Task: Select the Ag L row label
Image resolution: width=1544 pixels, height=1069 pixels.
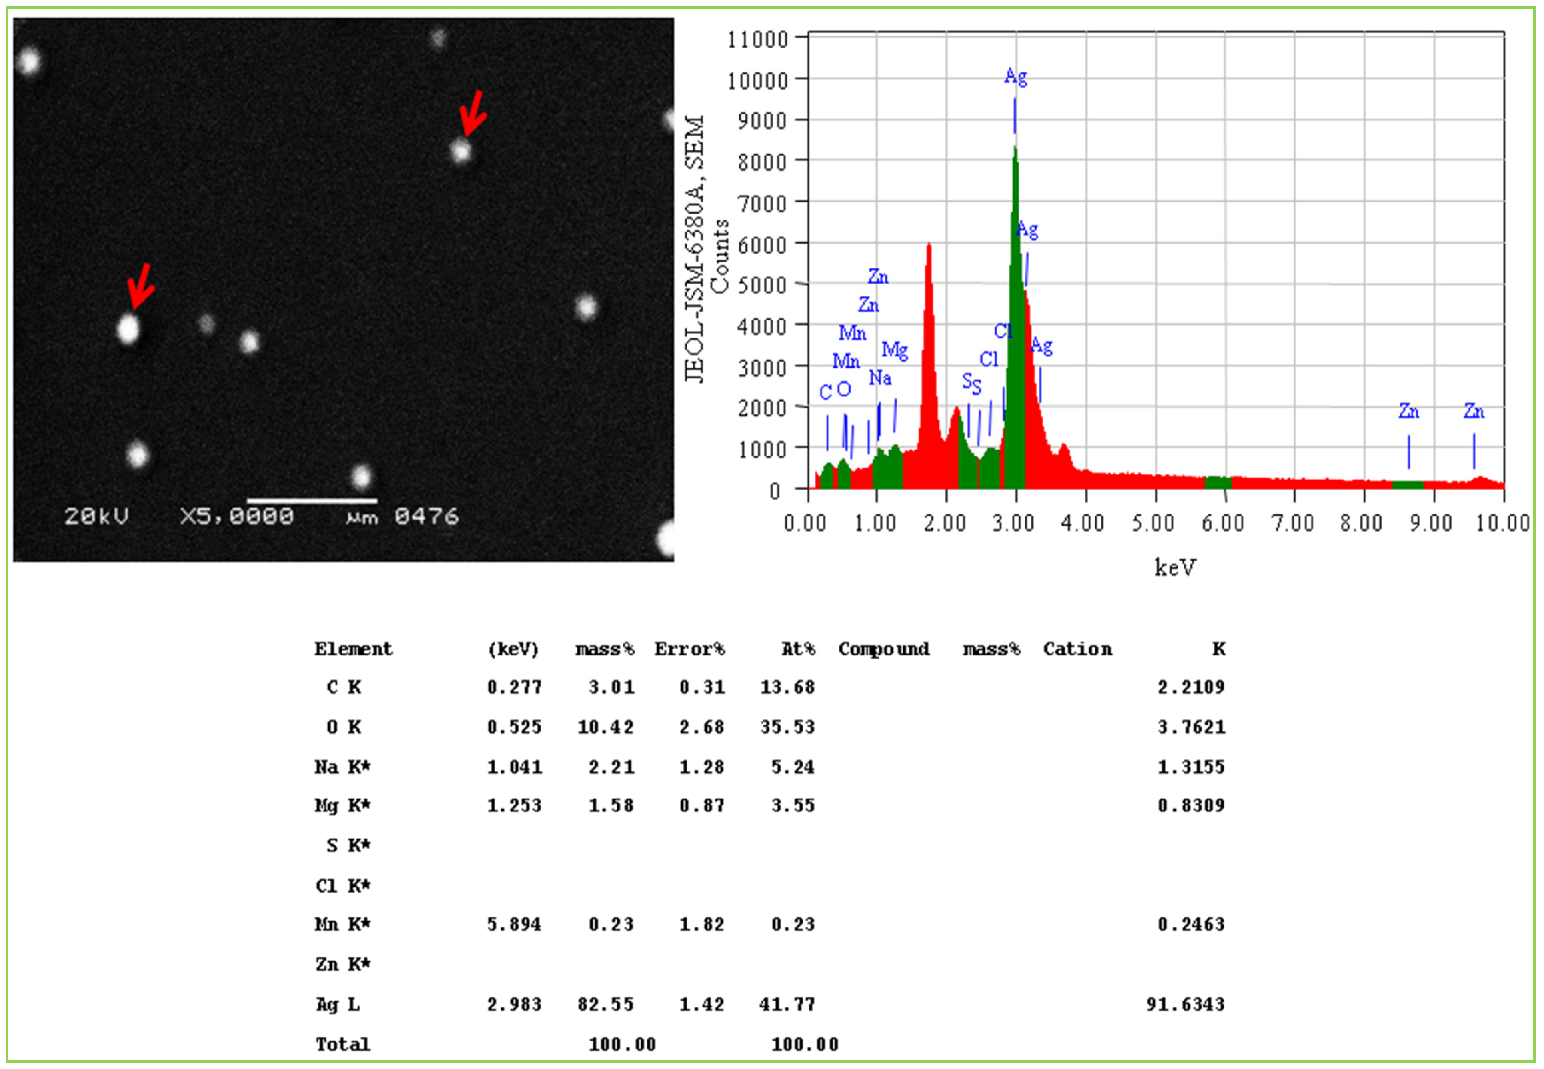Action: [338, 1005]
